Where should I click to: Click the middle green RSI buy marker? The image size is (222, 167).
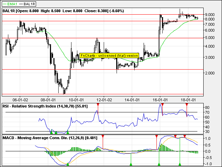(x=56, y=133)
